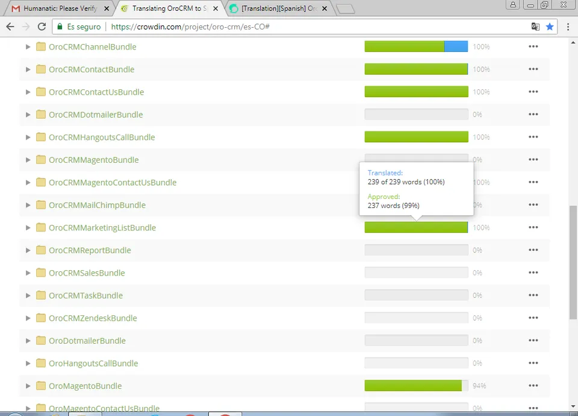Open the OroMagentoBundle folder link
Viewport: 578px width, 416px height.
(x=85, y=386)
